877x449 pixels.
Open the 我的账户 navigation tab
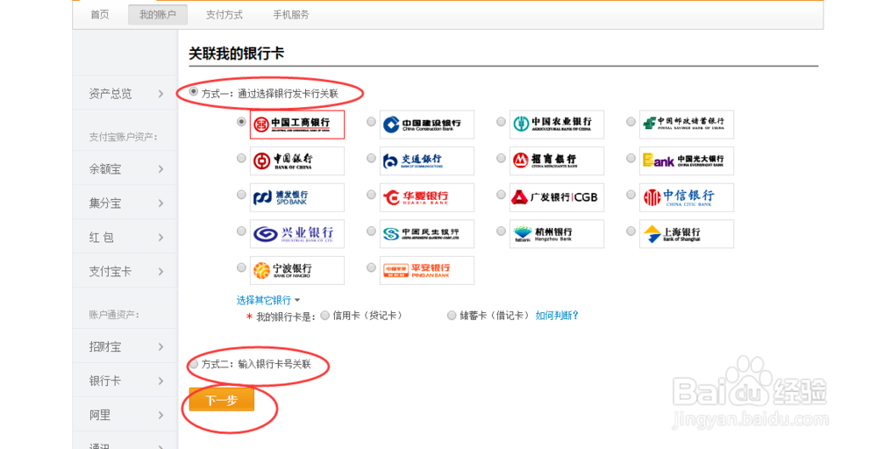click(x=157, y=15)
